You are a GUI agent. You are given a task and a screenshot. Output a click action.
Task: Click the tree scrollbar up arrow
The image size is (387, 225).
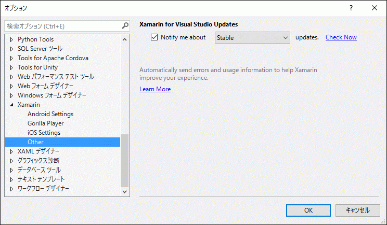125,39
